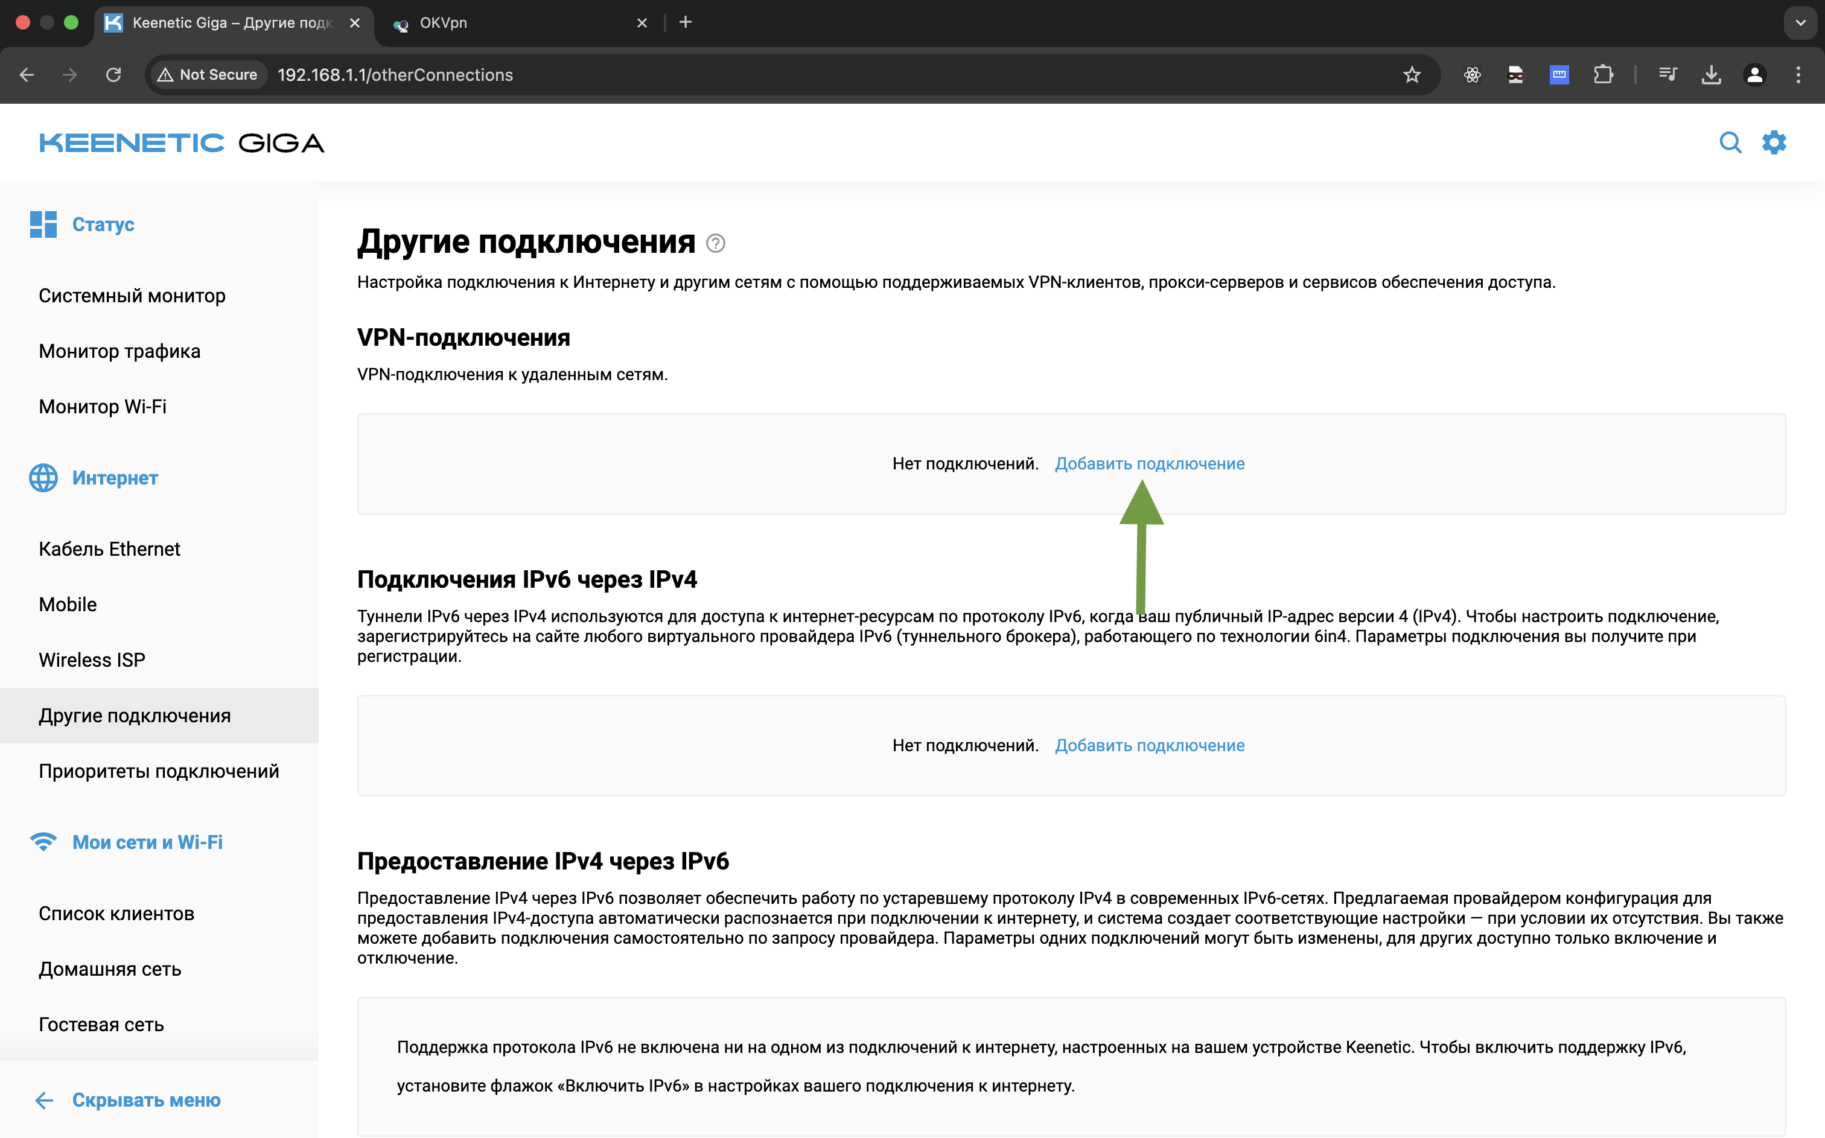Click the Not Secure badge
Image resolution: width=1825 pixels, height=1138 pixels.
(207, 74)
